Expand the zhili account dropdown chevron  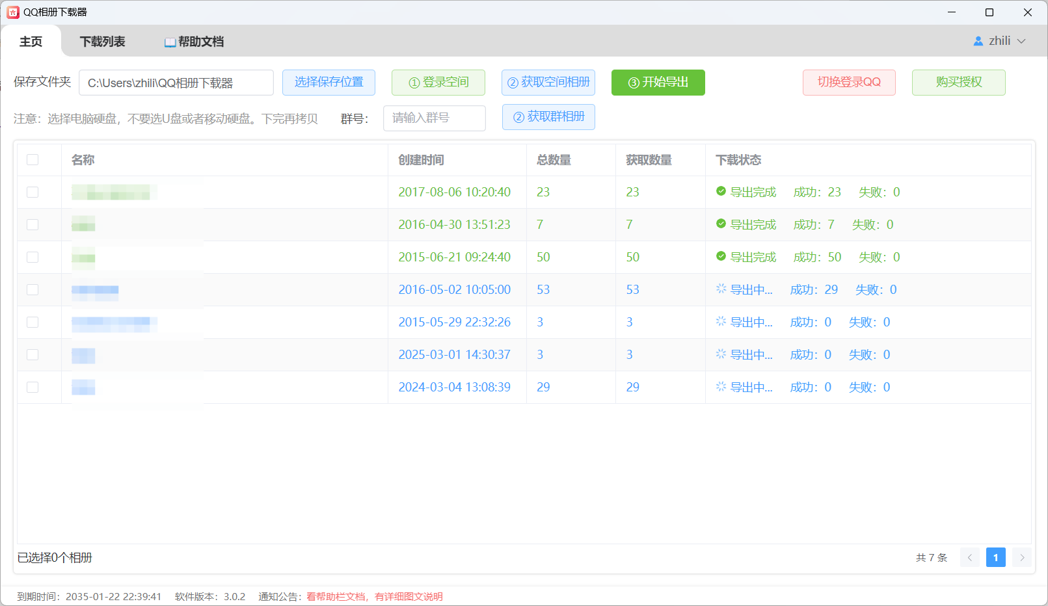tap(1021, 41)
